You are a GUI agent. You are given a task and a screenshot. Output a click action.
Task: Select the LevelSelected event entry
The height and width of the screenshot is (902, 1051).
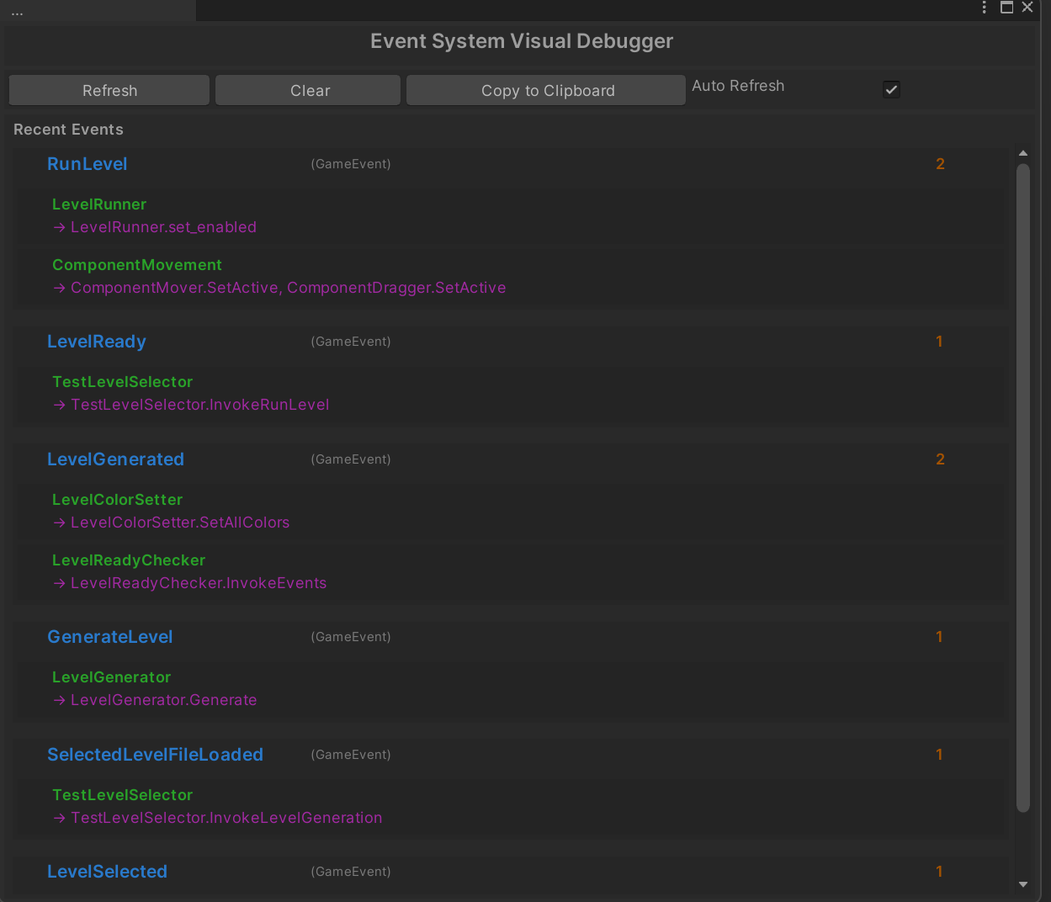107,872
